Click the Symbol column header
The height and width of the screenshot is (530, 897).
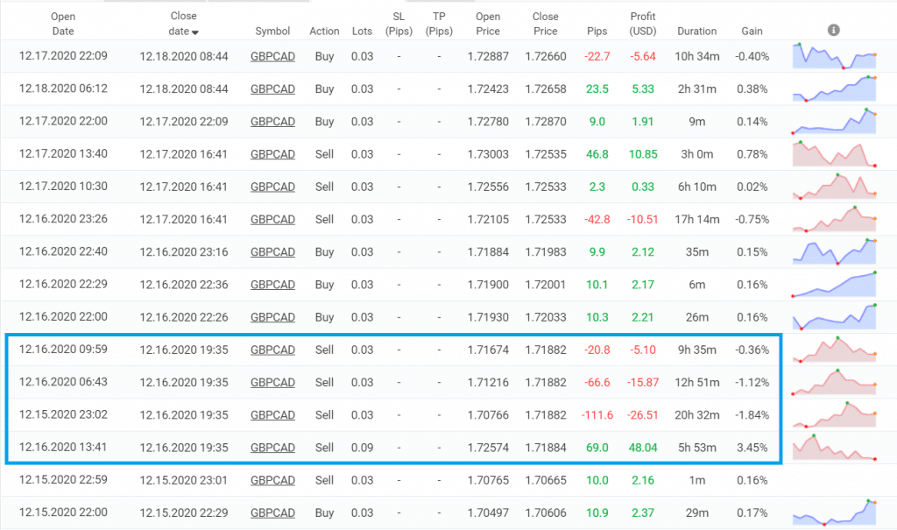[x=272, y=32]
